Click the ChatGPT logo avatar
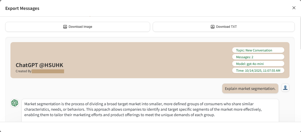This screenshot has width=301, height=132. click(x=15, y=103)
